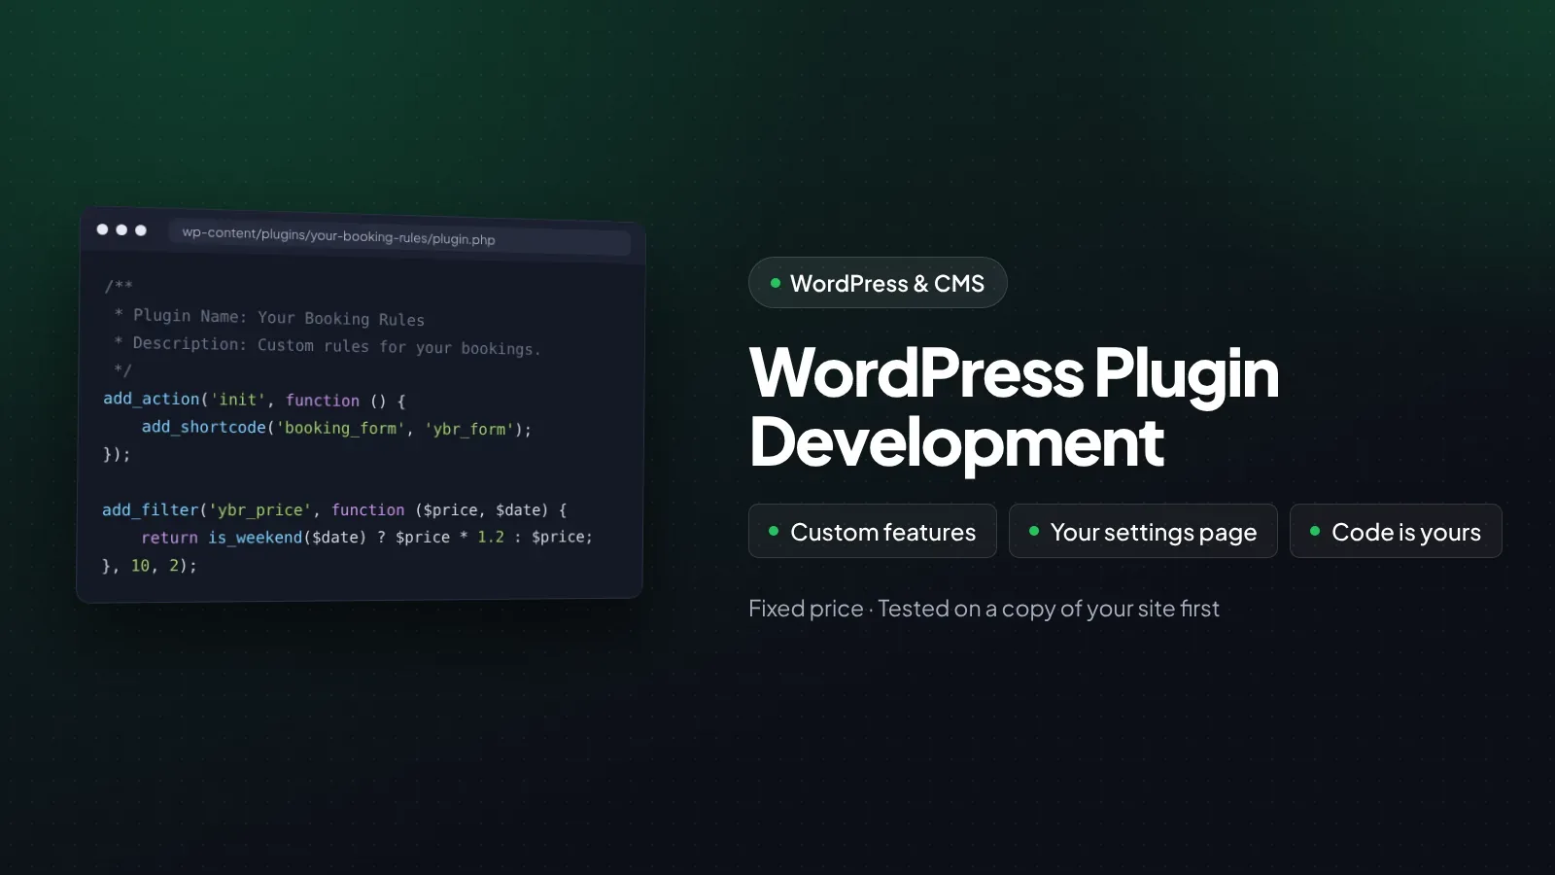Click the green dot in WordPress & CMS pill
The image size is (1555, 875).
(x=776, y=283)
